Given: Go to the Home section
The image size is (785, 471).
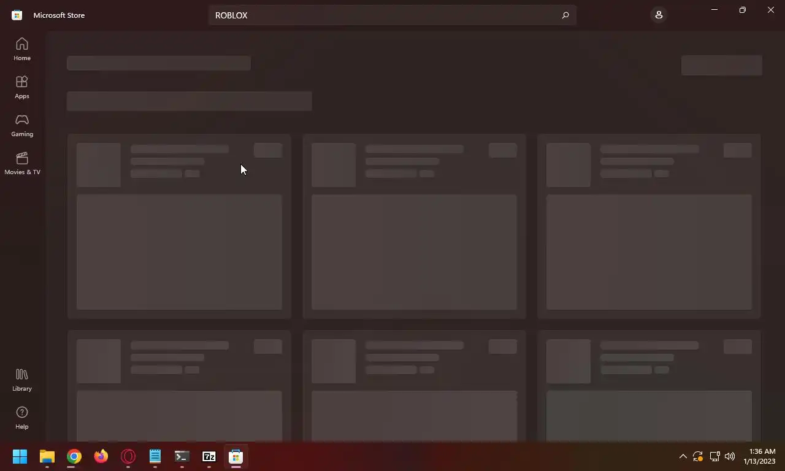Looking at the screenshot, I should (22, 50).
